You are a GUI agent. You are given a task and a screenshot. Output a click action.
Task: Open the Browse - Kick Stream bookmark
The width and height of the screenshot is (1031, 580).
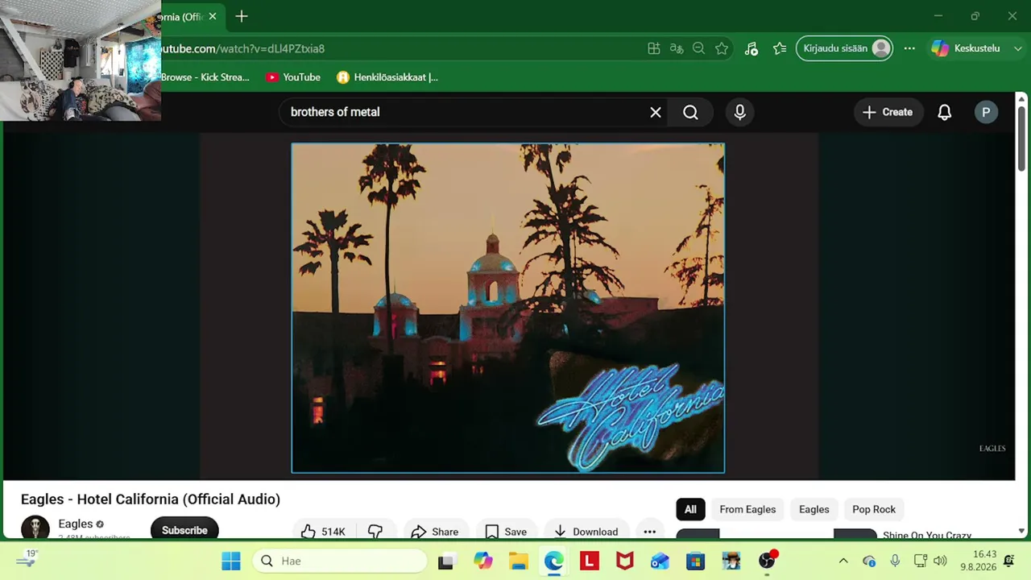(205, 77)
